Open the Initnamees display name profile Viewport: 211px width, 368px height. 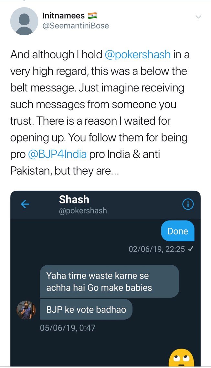pyautogui.click(x=63, y=16)
